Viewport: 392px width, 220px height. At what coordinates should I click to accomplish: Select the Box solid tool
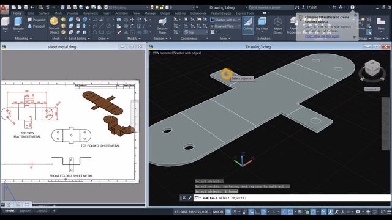point(6,24)
